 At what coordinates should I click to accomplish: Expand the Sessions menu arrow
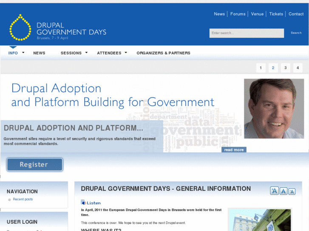tap(86, 53)
